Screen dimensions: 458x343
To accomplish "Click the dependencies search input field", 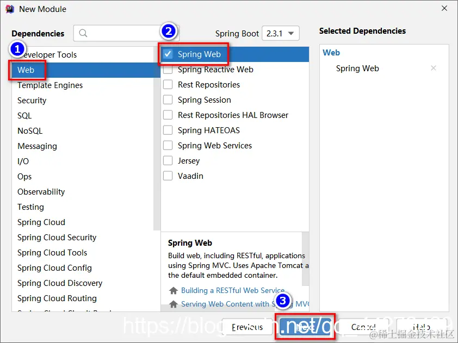I will tap(126, 33).
